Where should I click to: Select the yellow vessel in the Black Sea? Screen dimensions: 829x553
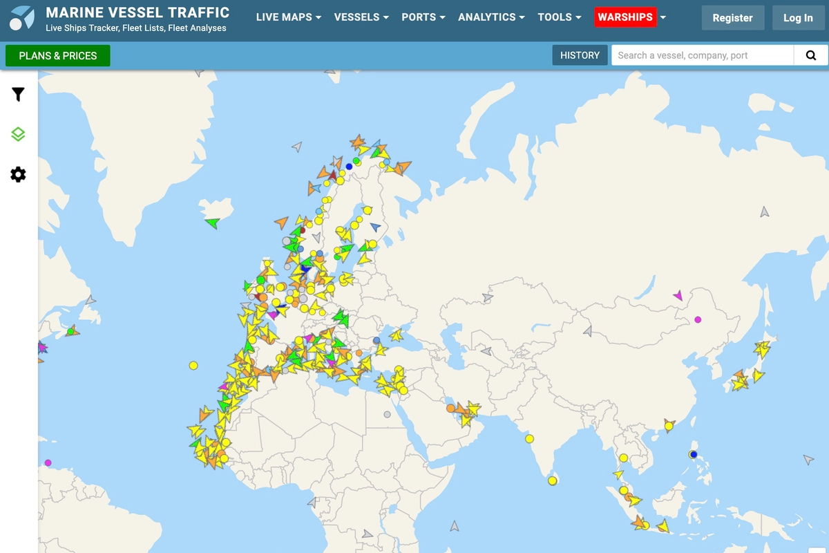tap(396, 335)
